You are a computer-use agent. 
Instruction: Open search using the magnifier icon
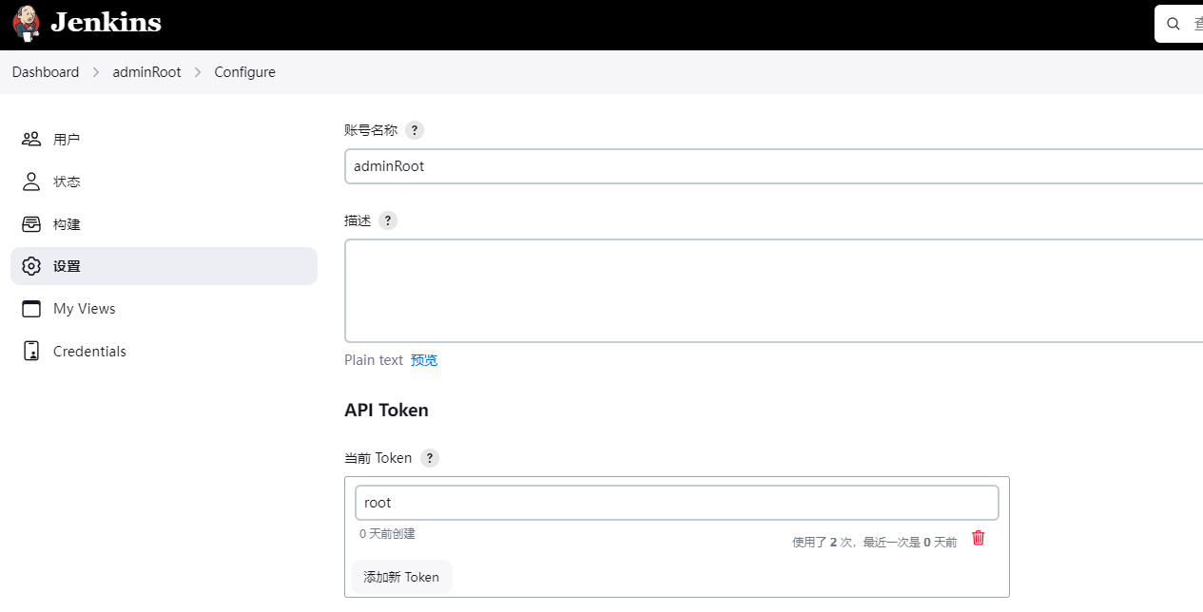click(1173, 23)
